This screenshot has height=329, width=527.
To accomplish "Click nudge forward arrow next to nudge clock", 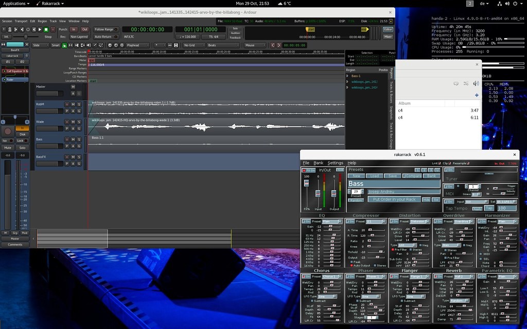I will click(278, 45).
